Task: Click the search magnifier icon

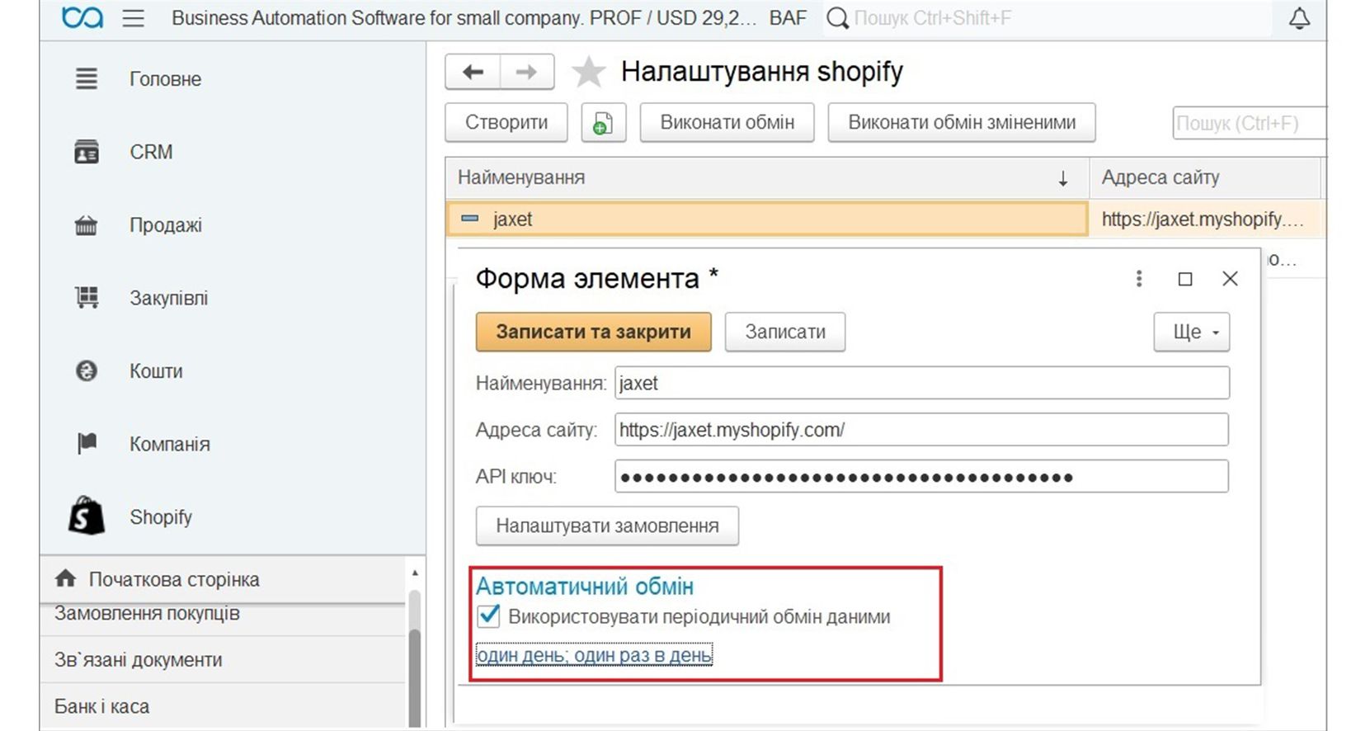Action: (x=837, y=18)
